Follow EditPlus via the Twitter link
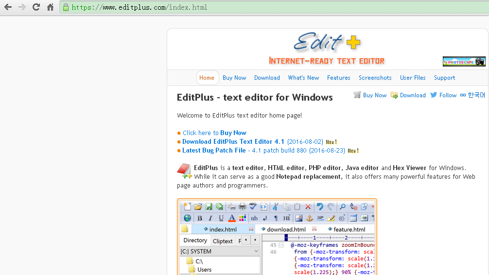The width and height of the screenshot is (489, 275). (x=443, y=95)
